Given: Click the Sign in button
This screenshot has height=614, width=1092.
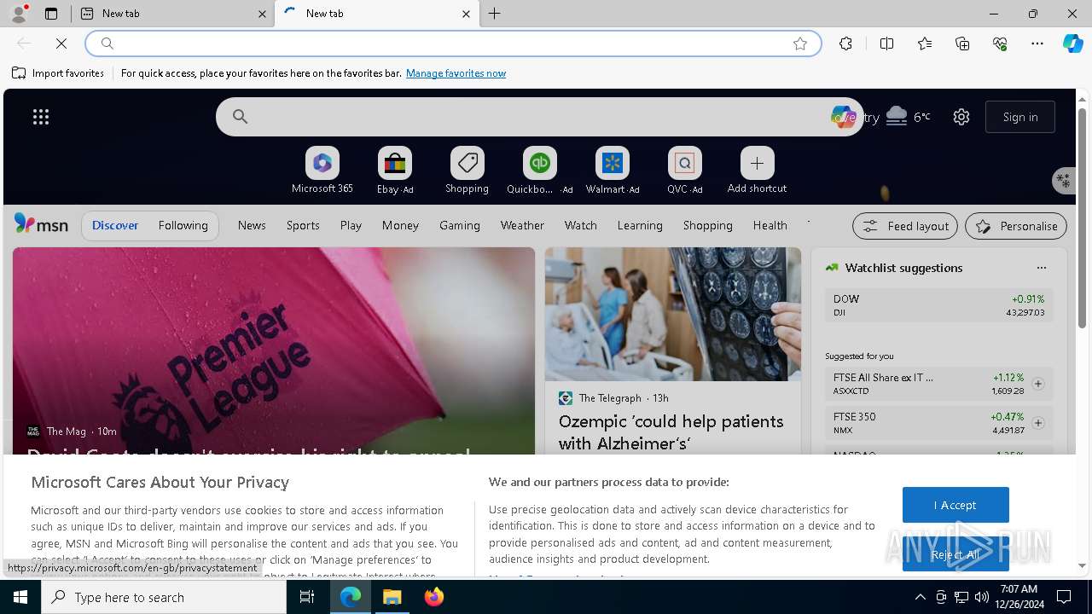Looking at the screenshot, I should (1020, 117).
